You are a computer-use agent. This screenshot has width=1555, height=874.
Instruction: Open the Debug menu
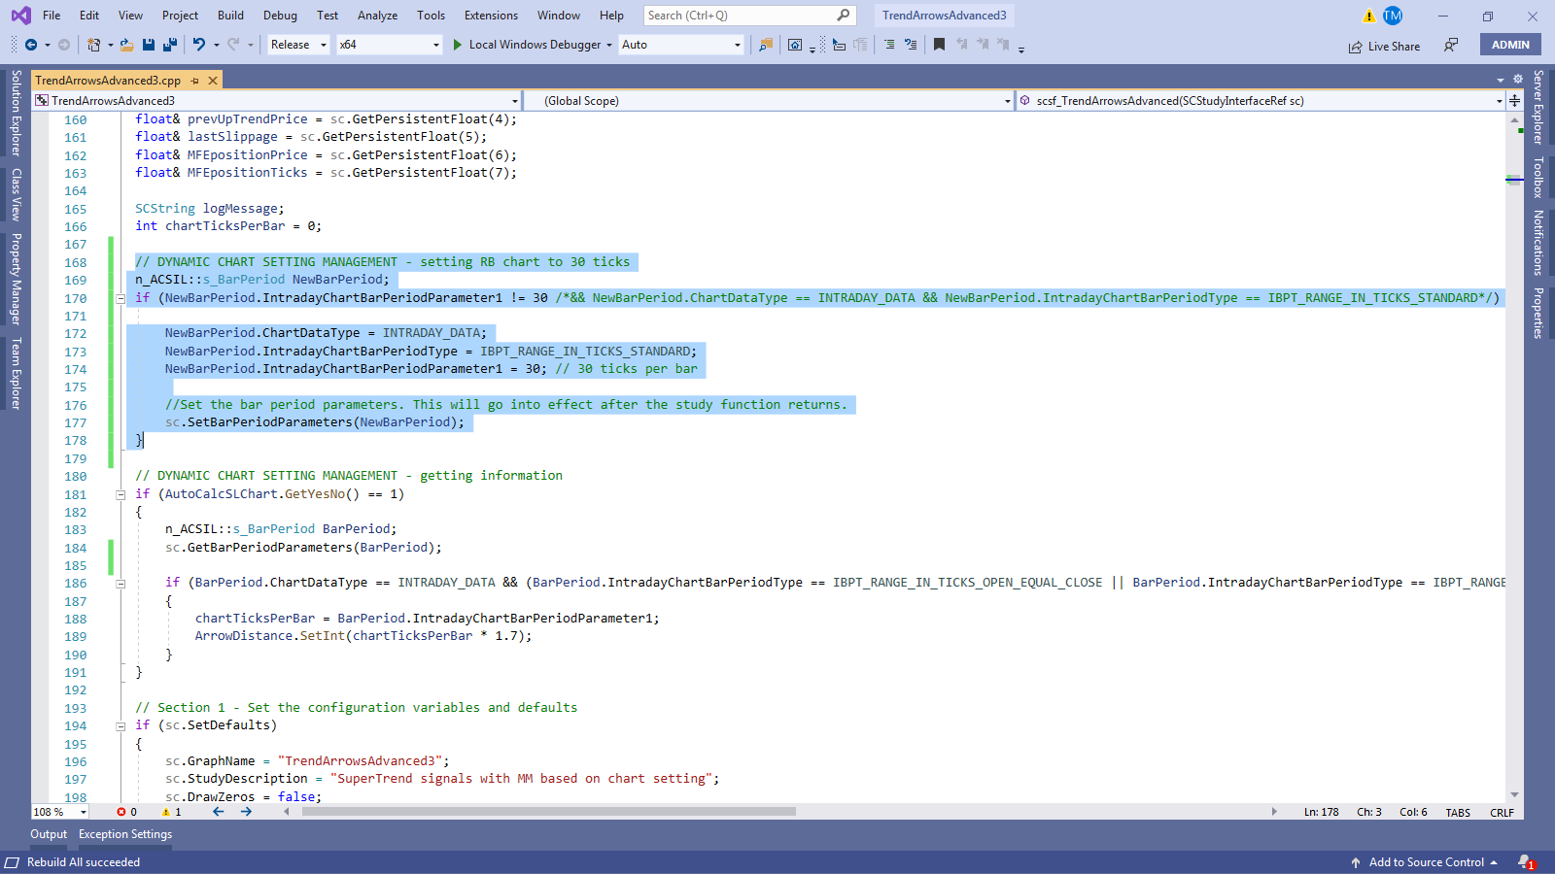pyautogui.click(x=280, y=16)
